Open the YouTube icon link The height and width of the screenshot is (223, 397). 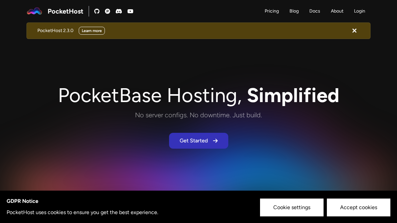click(x=130, y=11)
